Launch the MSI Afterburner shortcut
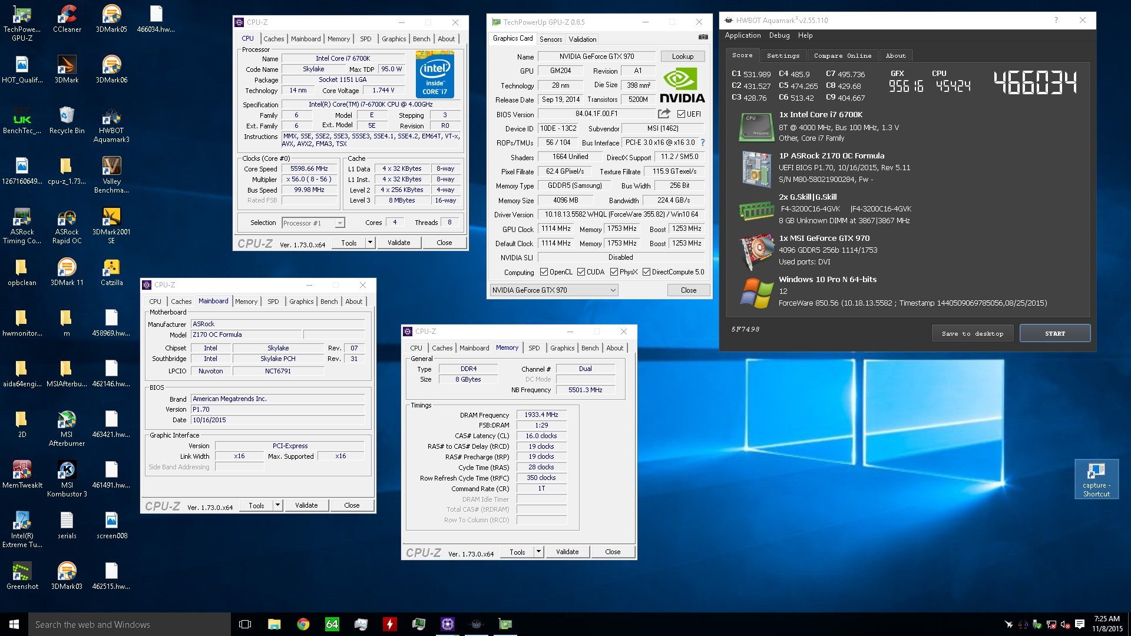The image size is (1131, 636). point(67,429)
